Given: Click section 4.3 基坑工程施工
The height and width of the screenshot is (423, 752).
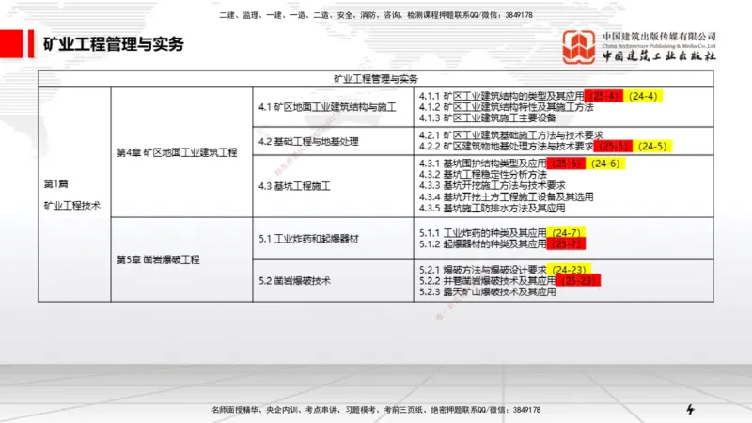Looking at the screenshot, I should 294,186.
